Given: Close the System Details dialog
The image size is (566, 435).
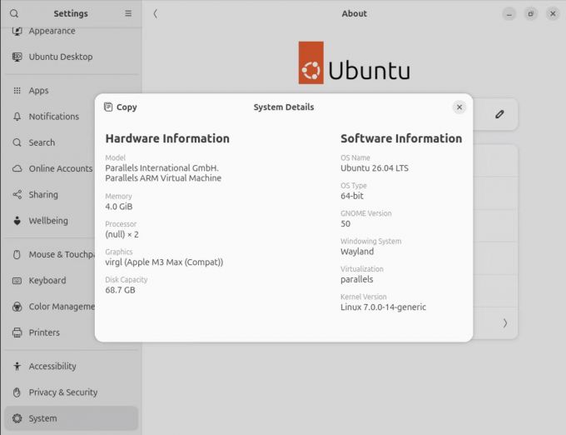Looking at the screenshot, I should tap(459, 107).
